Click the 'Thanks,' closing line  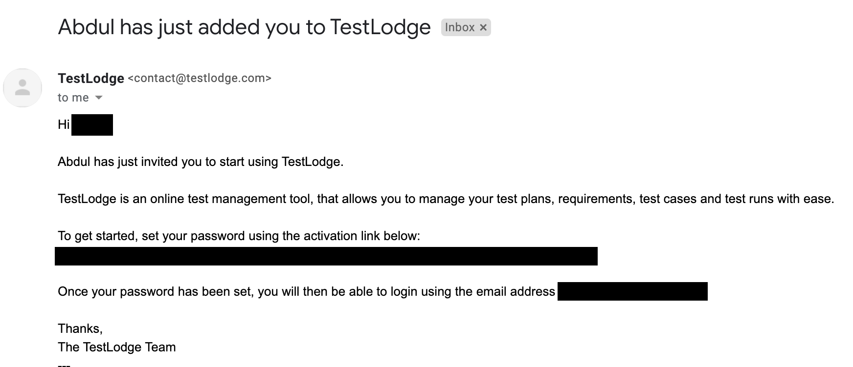point(80,328)
